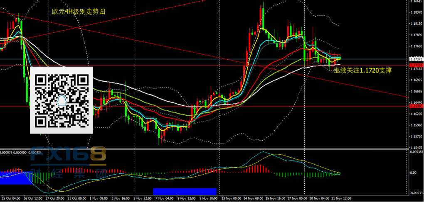The width and height of the screenshot is (424, 202).
Task: Click the red 1.16360 support level tag
Action: click(416, 106)
